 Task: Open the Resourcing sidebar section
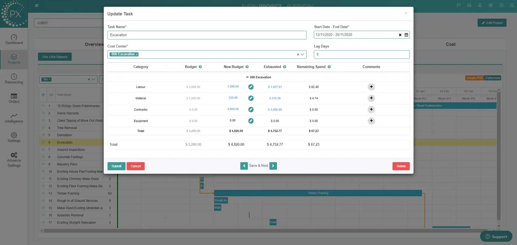(x=14, y=79)
